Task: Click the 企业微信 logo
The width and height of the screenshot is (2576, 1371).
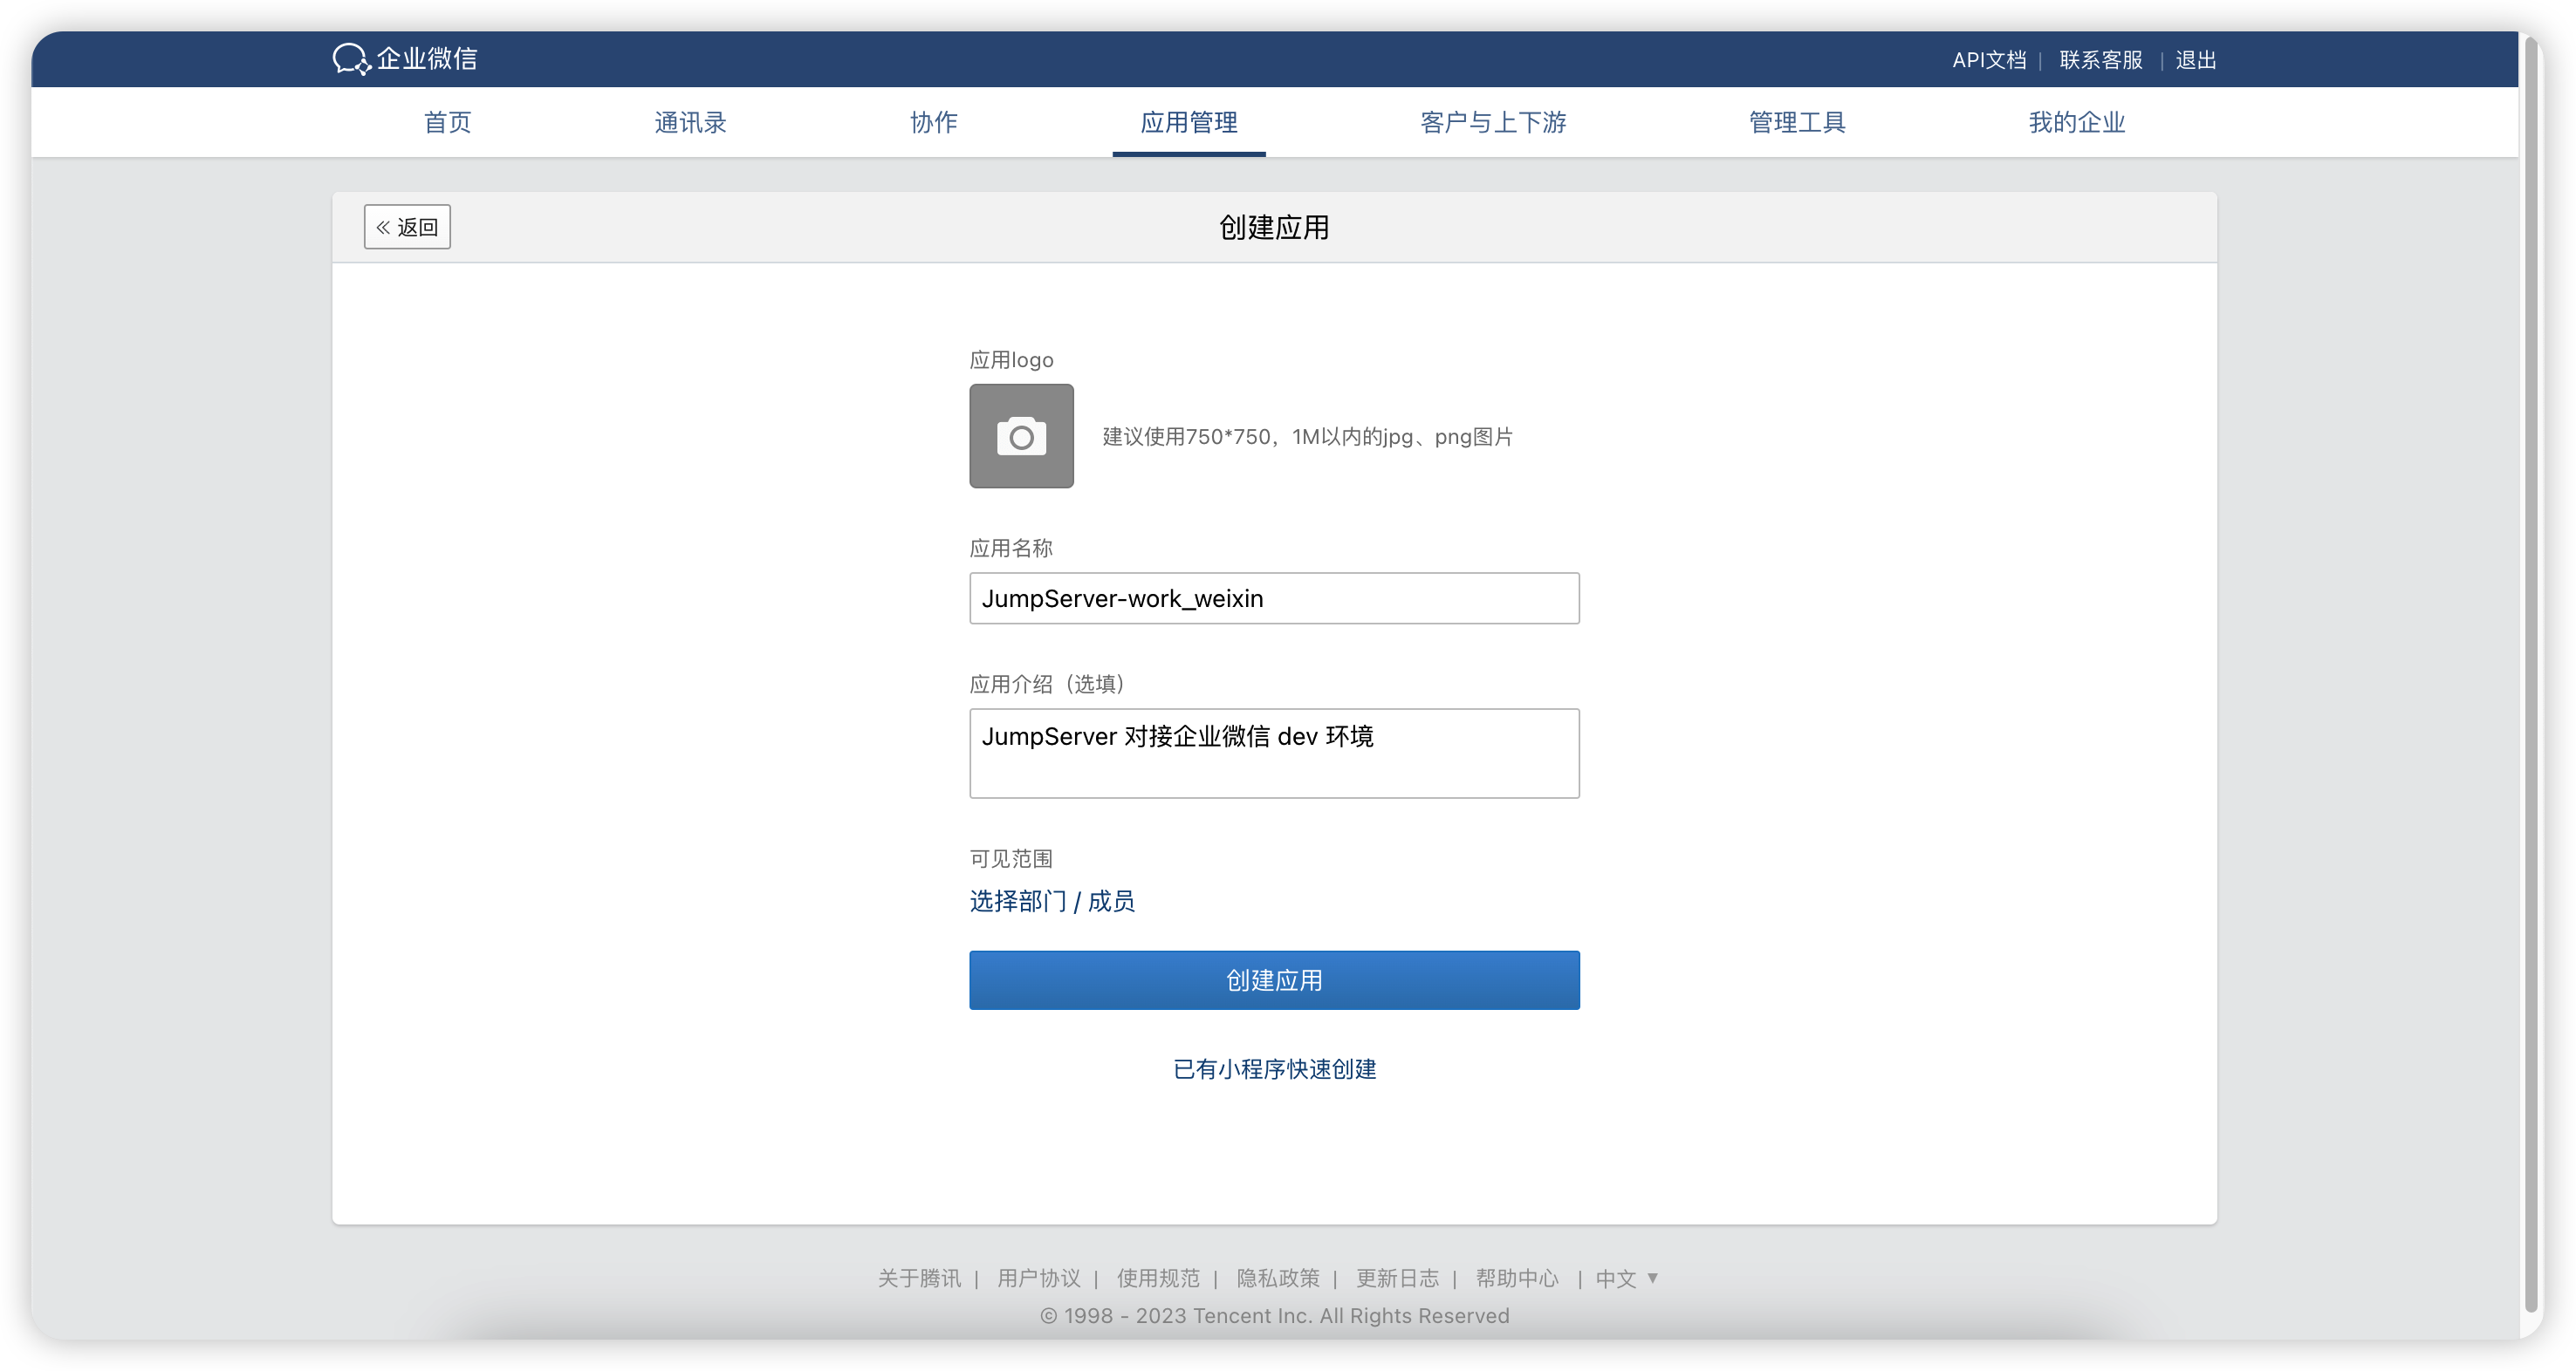Action: 405,59
